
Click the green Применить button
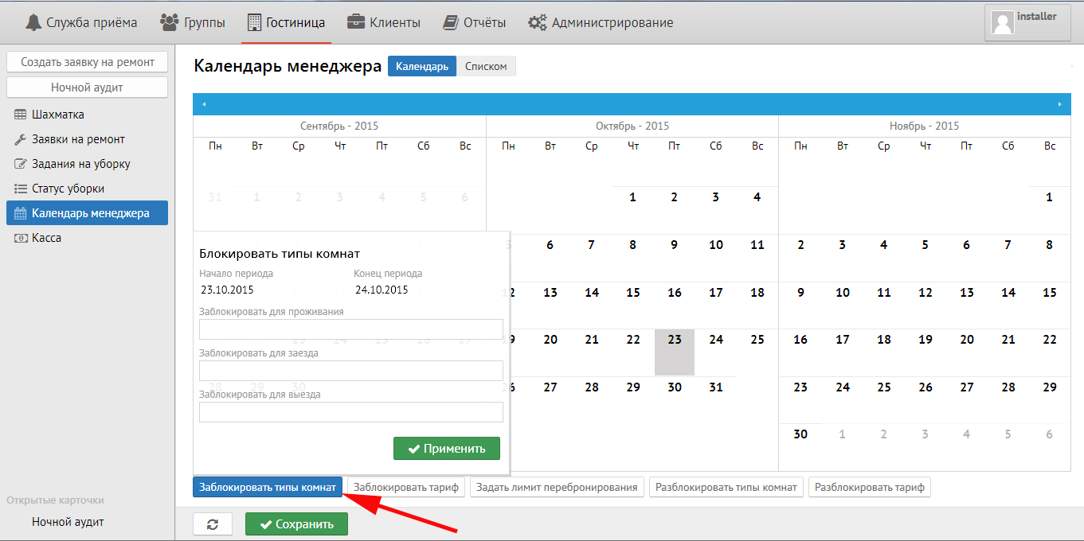pos(447,449)
